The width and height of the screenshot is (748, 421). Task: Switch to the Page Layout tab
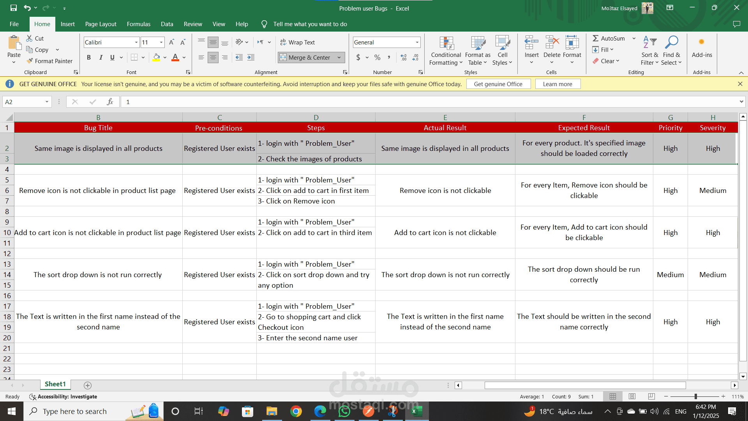(101, 24)
